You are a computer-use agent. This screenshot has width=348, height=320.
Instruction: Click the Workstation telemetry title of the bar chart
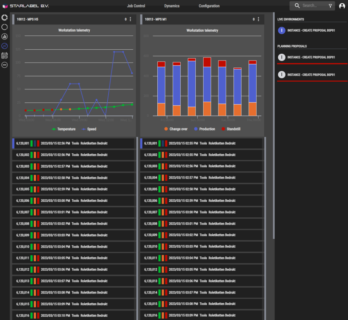coord(202,30)
